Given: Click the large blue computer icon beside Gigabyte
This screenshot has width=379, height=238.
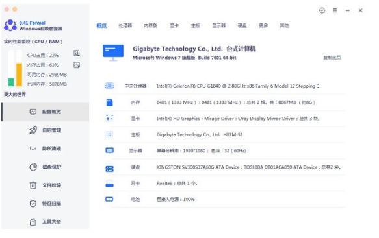Looking at the screenshot, I should pyautogui.click(x=113, y=53).
